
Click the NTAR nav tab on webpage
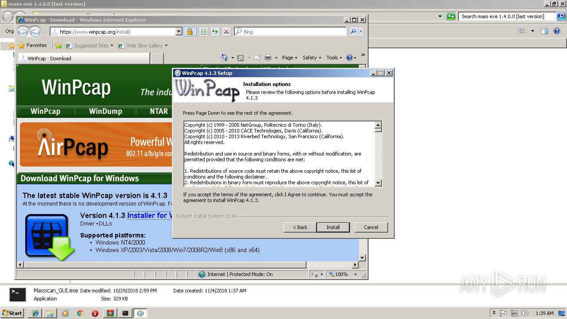click(159, 111)
